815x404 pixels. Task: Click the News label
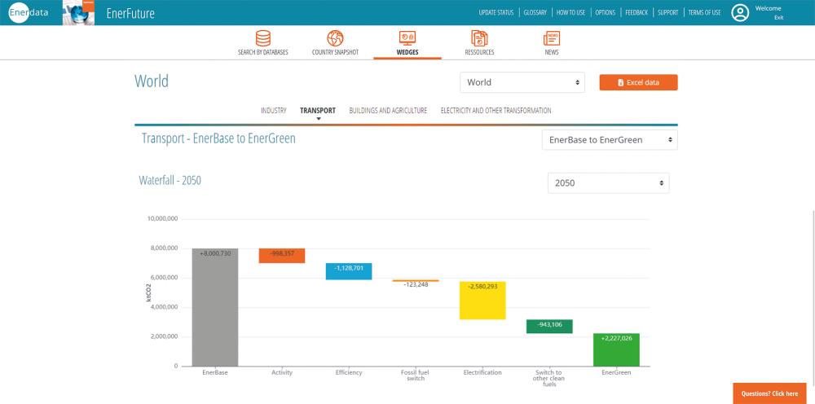(552, 52)
